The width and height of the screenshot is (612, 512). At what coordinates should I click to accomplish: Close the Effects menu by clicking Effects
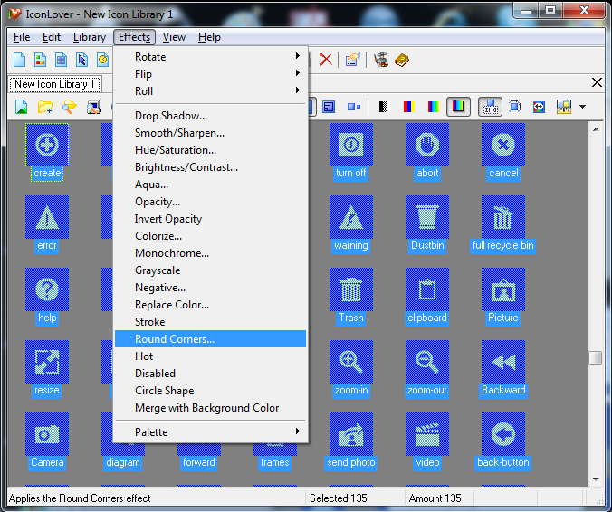[134, 37]
